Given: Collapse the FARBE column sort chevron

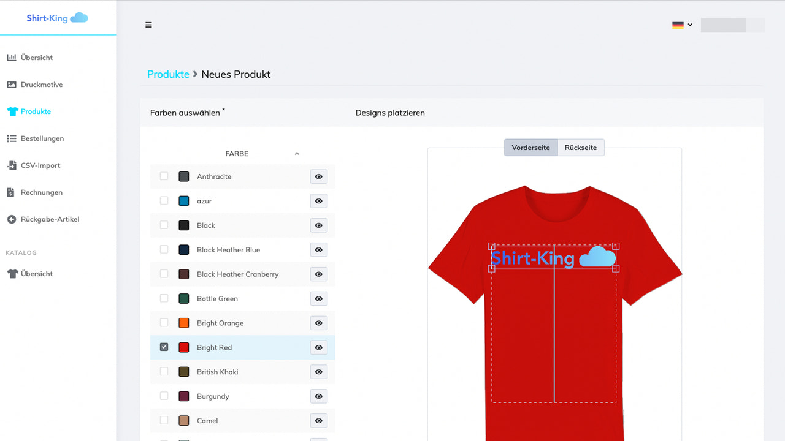Looking at the screenshot, I should click(x=297, y=153).
